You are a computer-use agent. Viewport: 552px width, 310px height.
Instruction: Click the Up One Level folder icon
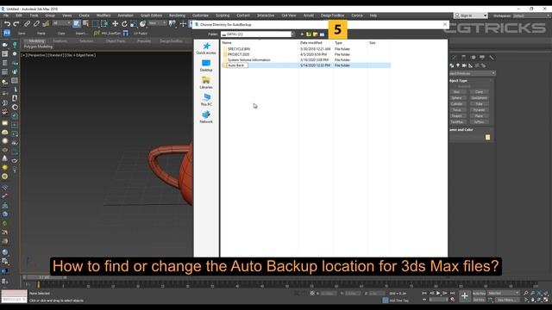point(309,34)
